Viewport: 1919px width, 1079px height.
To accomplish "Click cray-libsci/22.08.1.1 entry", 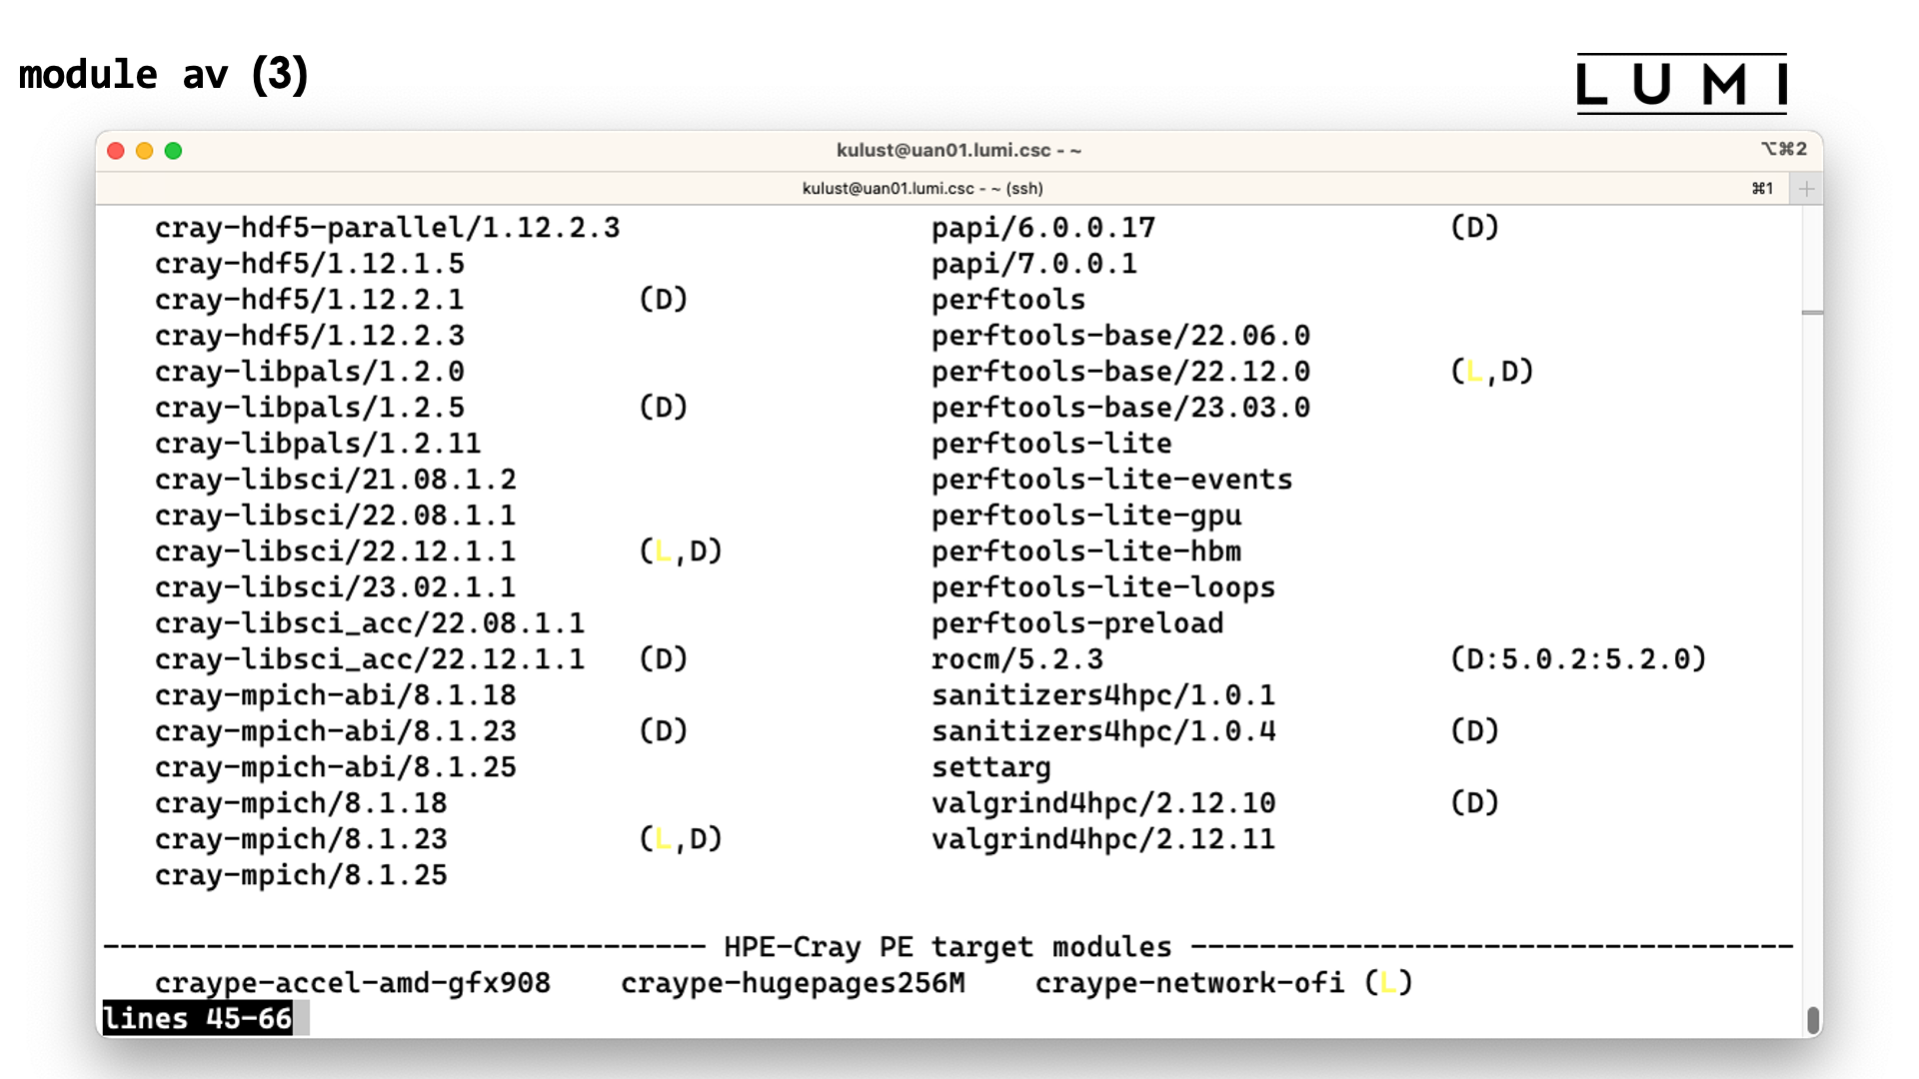I will [x=336, y=516].
